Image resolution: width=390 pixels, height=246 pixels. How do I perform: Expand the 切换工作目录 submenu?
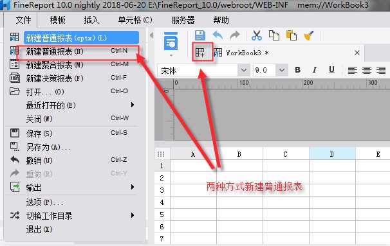coord(133,215)
